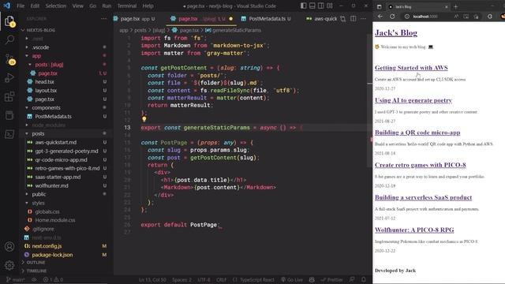Open the Create retro games with PICO-8 link

421,165
